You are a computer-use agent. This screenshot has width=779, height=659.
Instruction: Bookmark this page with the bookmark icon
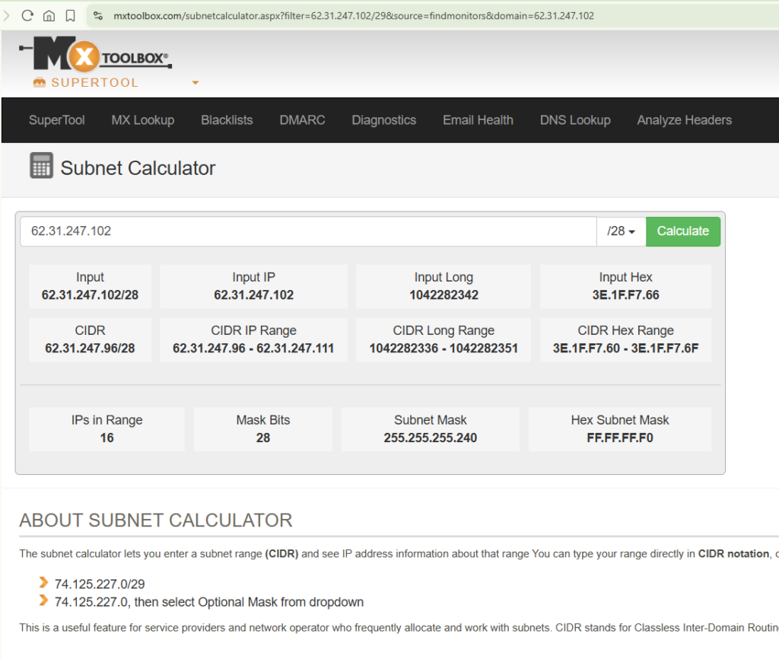click(x=70, y=15)
